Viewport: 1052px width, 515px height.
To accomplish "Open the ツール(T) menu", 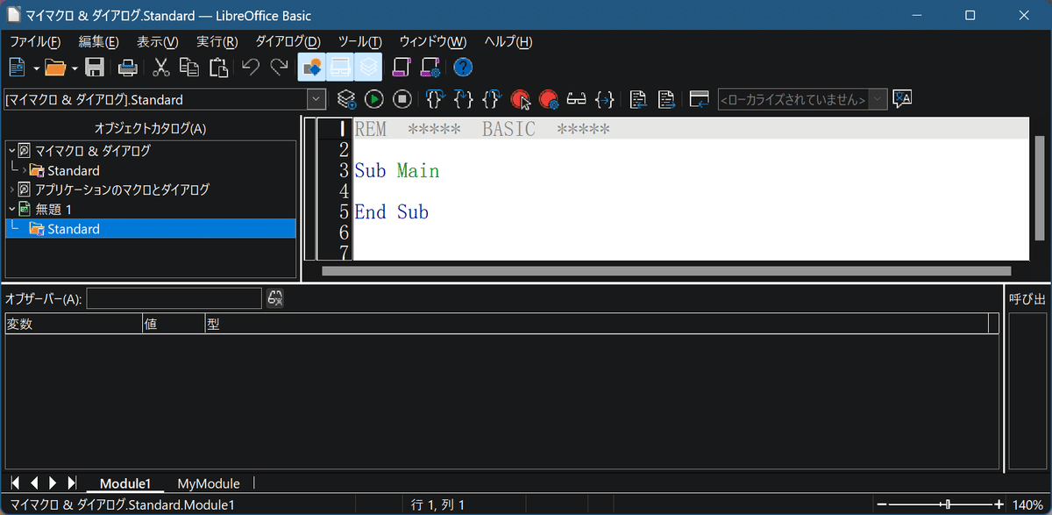I will [360, 41].
